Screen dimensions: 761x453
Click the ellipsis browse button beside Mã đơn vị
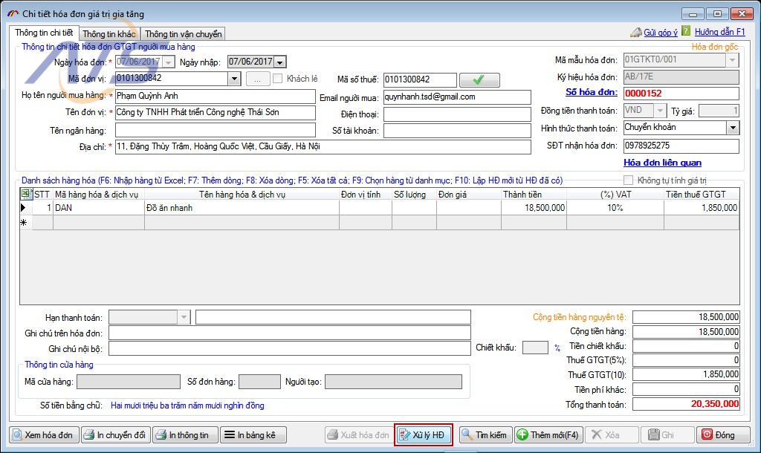point(257,79)
